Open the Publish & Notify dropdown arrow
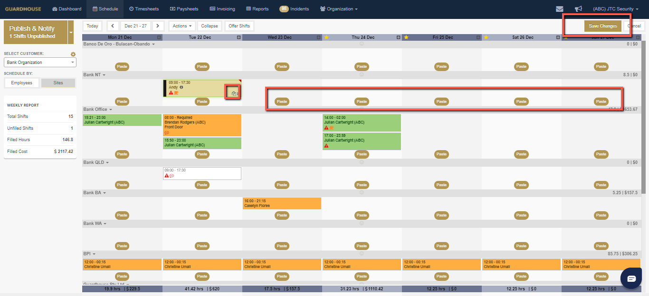Viewport: 649px width, 296px height. pos(71,32)
